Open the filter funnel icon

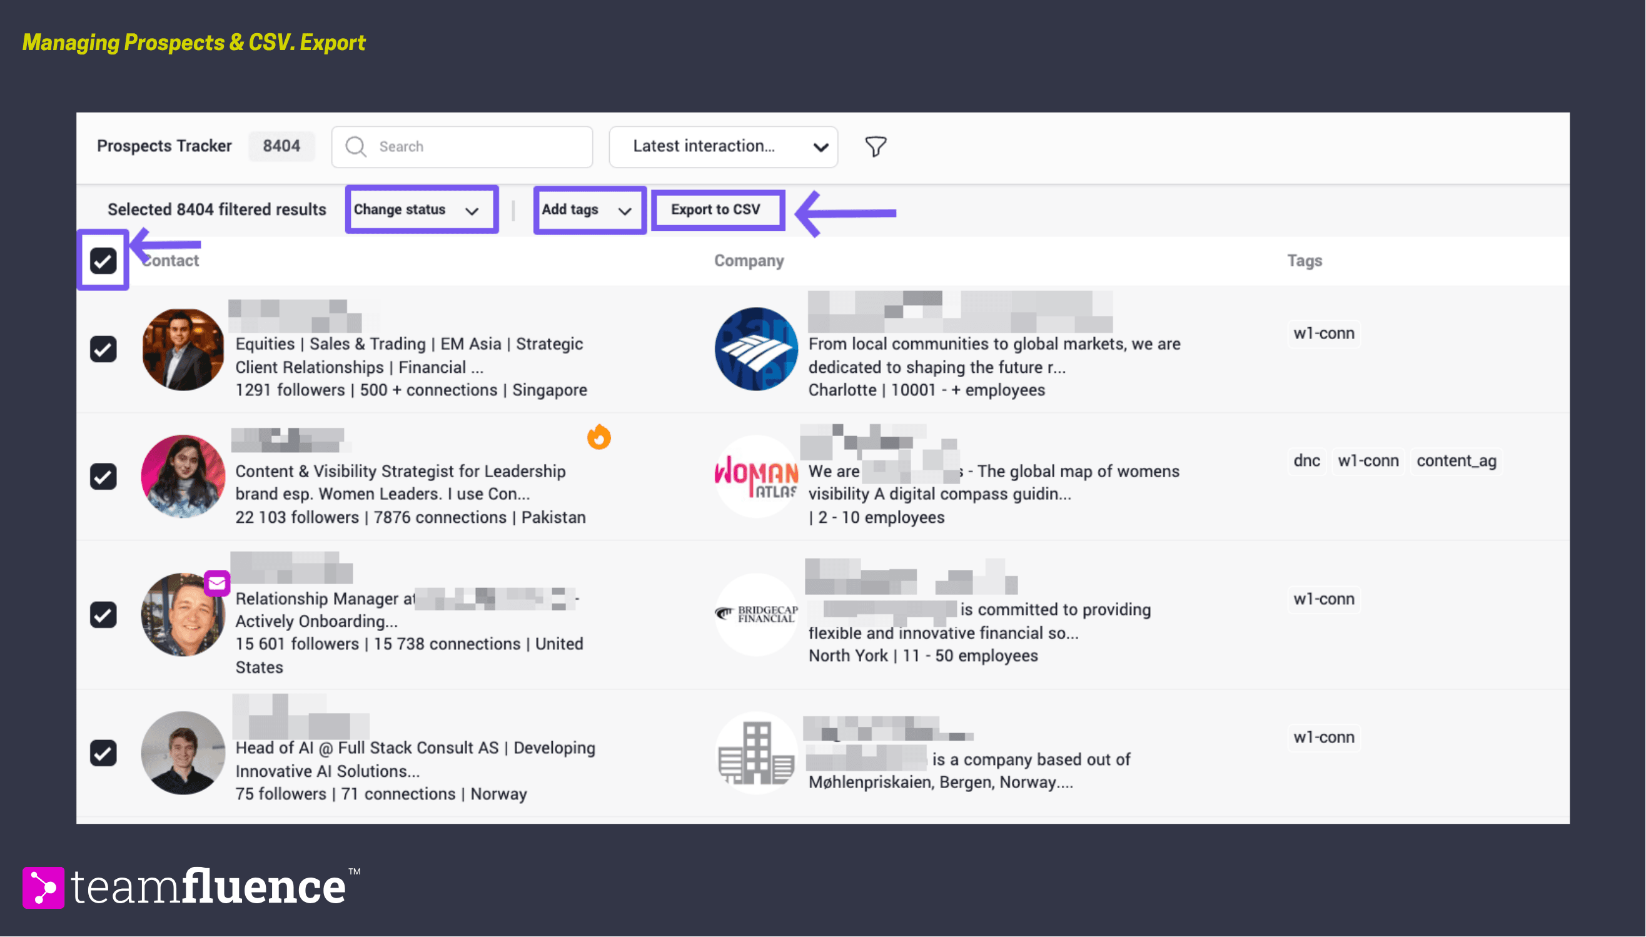click(x=876, y=147)
